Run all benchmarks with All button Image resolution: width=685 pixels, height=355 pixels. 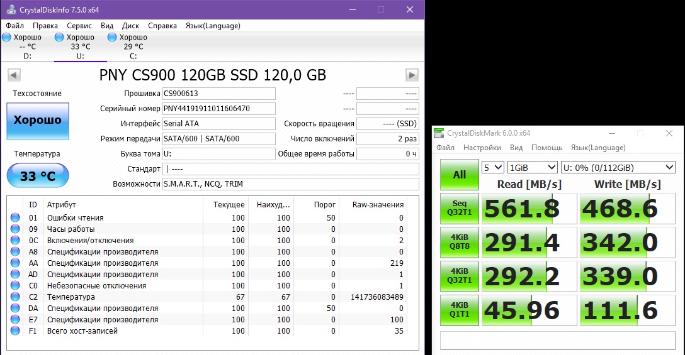(x=459, y=175)
